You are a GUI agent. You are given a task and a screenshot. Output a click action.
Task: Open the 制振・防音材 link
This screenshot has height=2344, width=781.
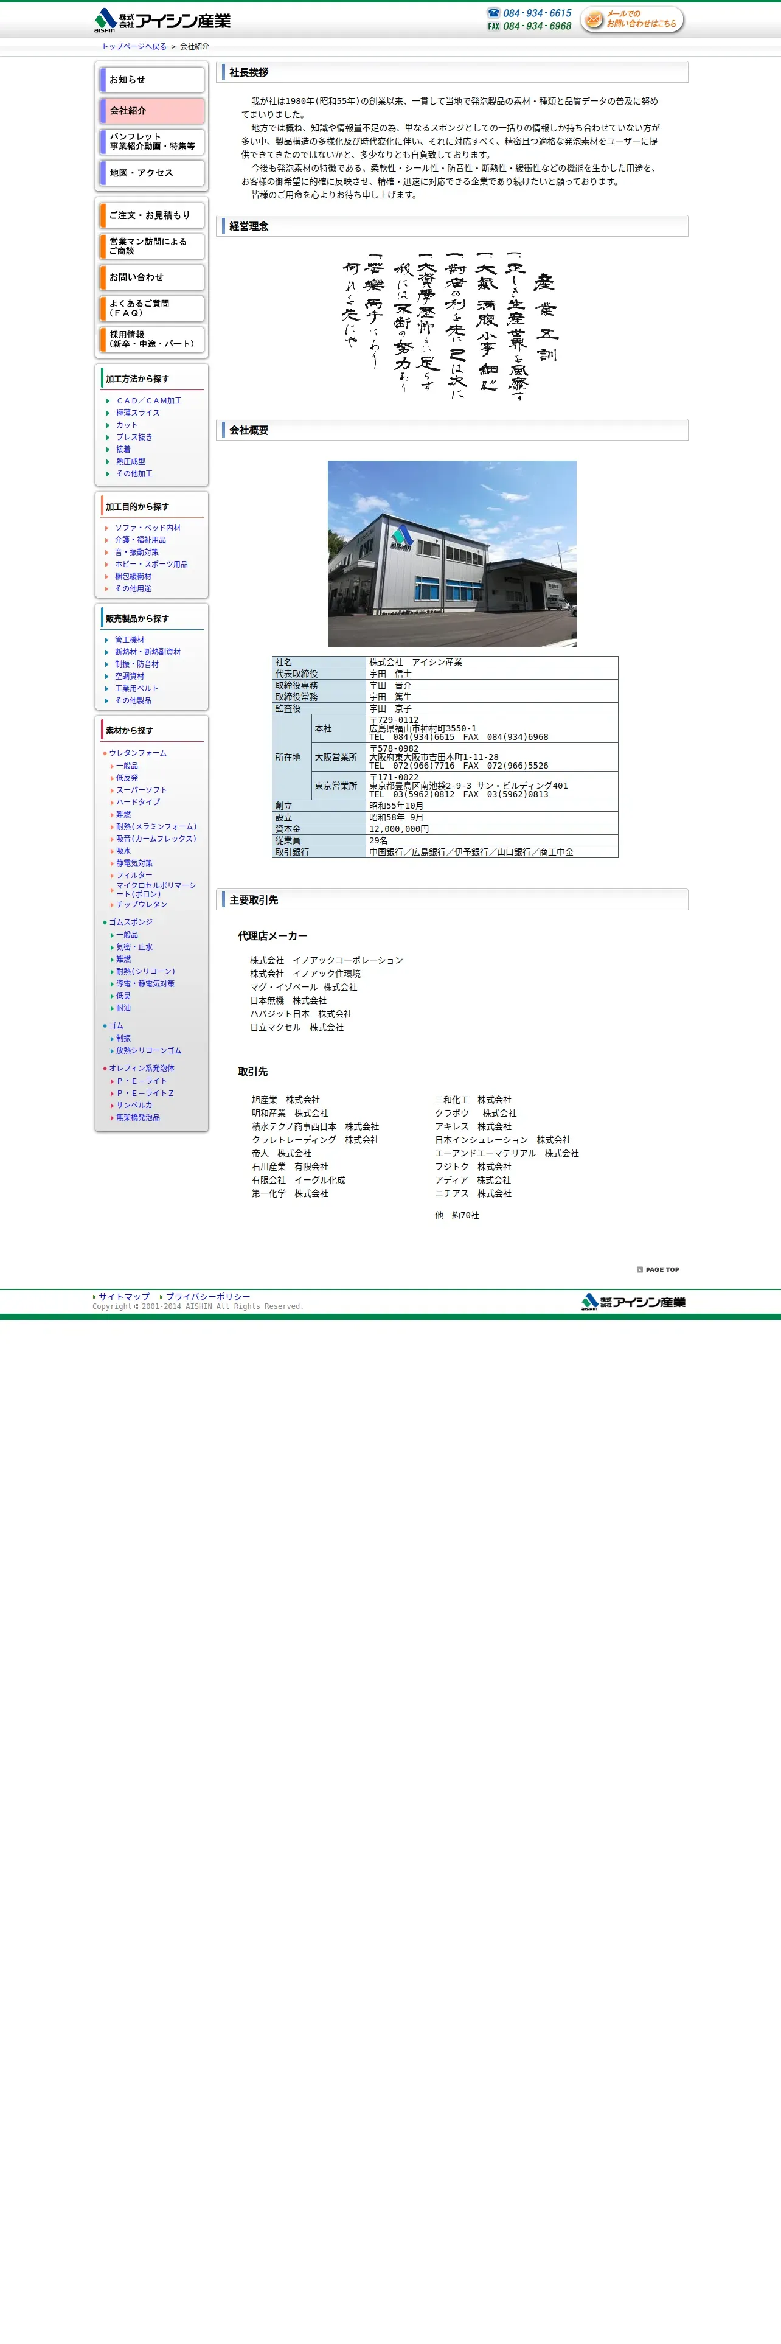pos(136,664)
